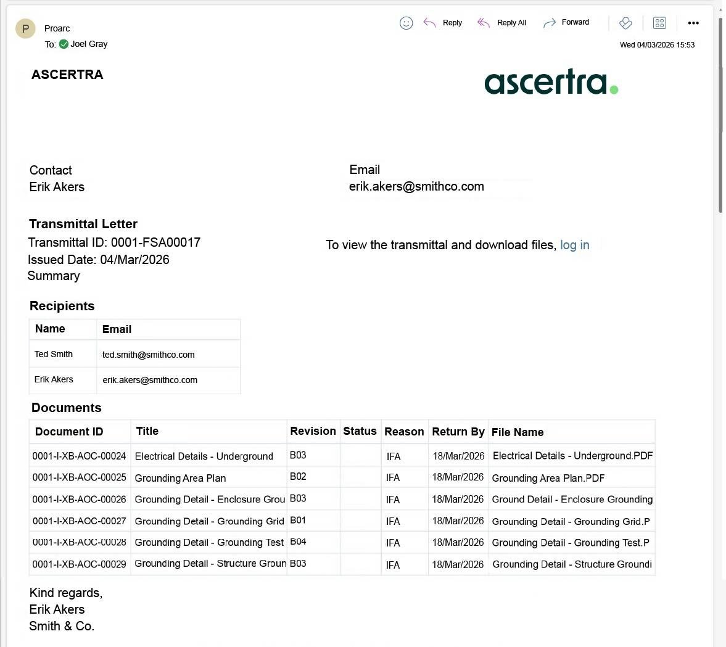
Task: Click the scrollbar on the right edge
Action: [720, 116]
